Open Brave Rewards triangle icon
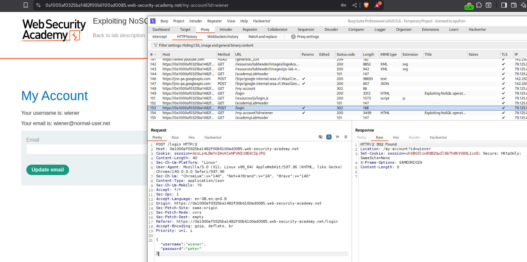 [x=377, y=5]
